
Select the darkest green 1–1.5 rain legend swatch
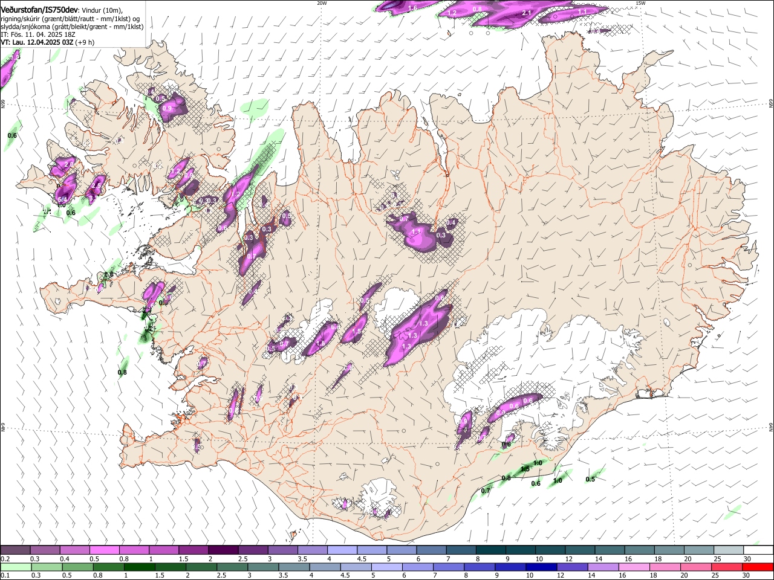139,567
